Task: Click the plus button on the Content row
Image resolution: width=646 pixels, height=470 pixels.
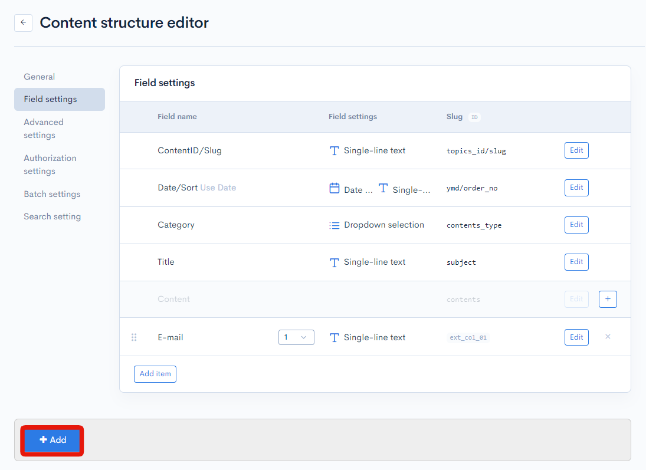Action: 608,299
